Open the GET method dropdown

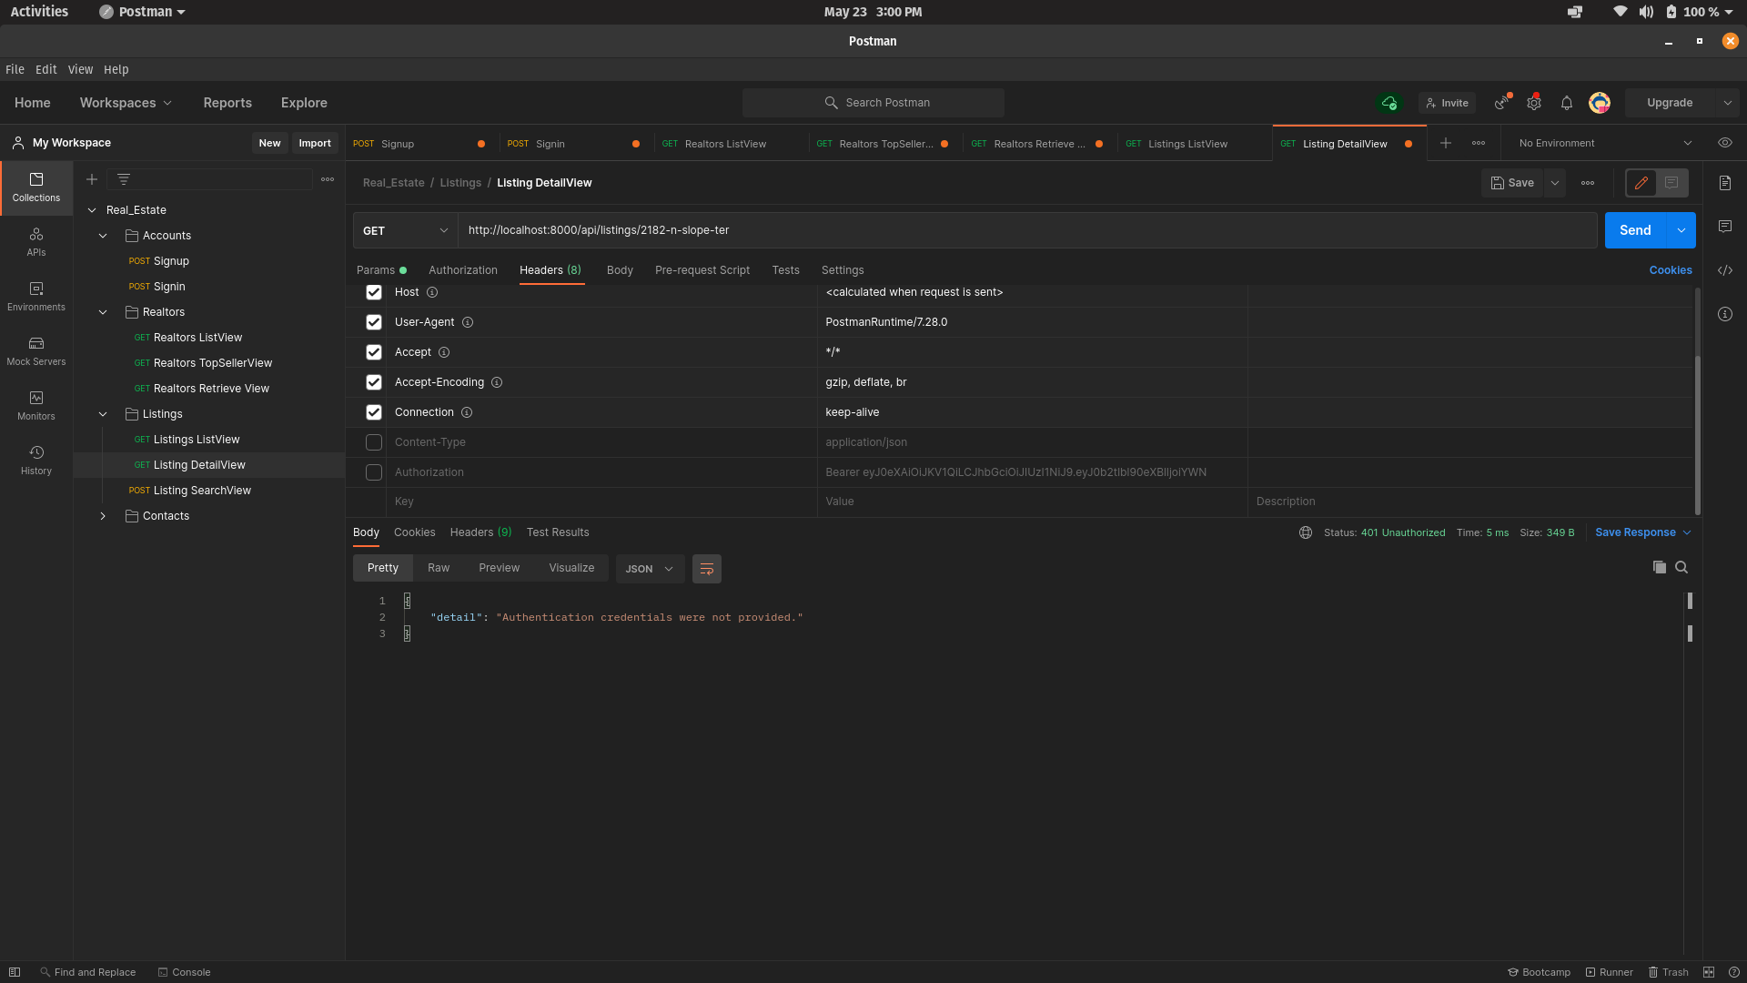(405, 230)
